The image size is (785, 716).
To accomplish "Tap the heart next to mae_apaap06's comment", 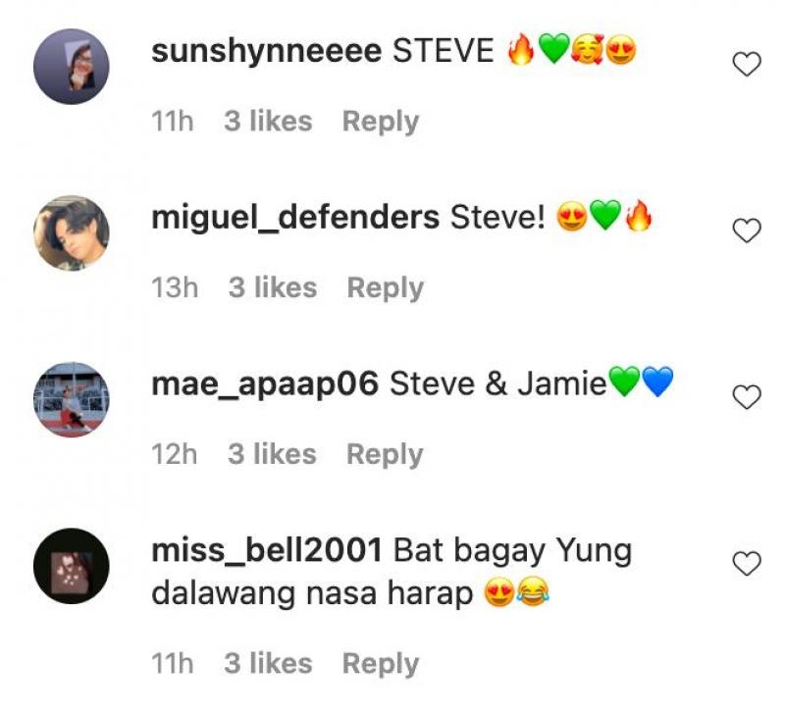I will pos(747,397).
